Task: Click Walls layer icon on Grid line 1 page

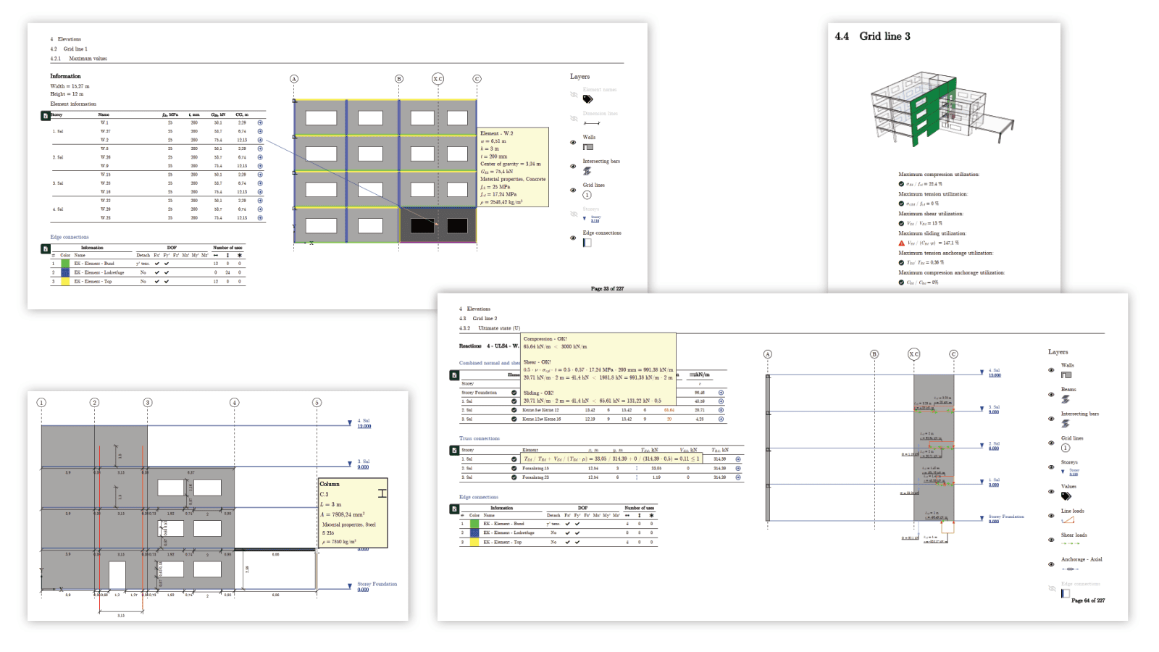Action: point(587,147)
